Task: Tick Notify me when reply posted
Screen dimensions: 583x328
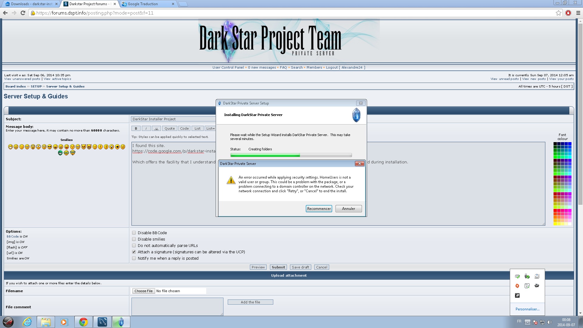Action: pos(134,258)
